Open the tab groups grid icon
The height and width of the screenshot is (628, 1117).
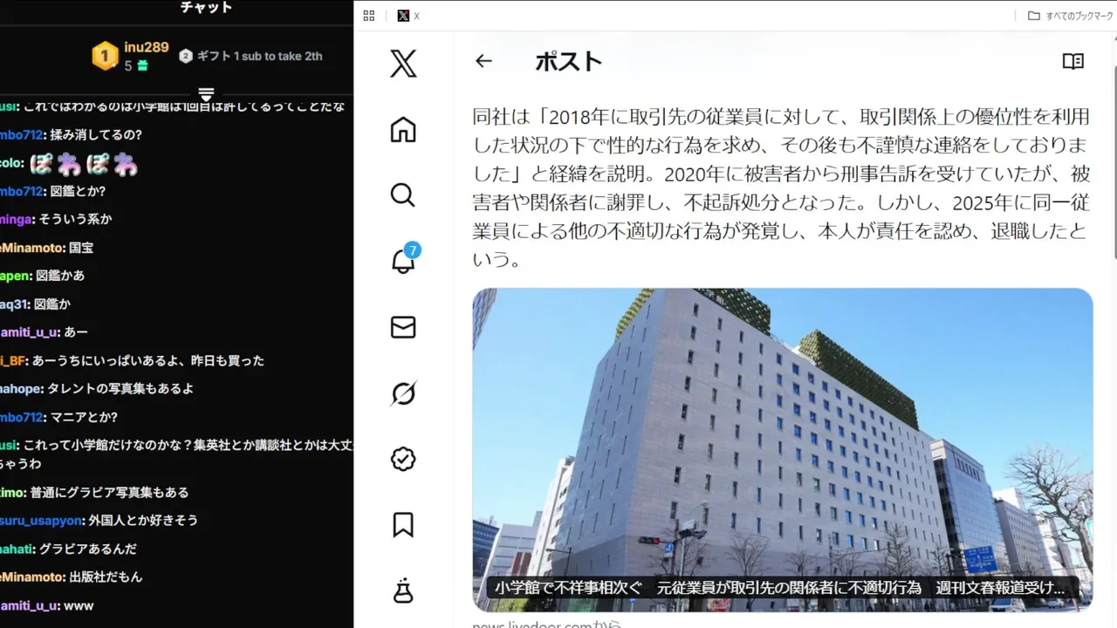click(x=369, y=16)
